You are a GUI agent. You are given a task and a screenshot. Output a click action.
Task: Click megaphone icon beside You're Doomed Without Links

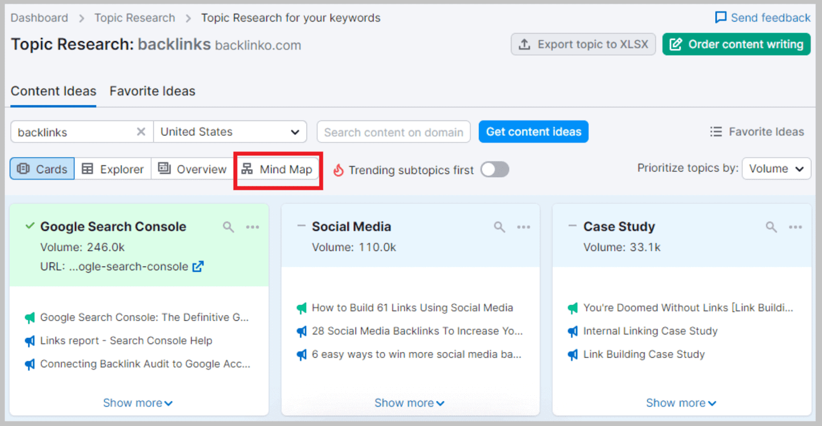pyautogui.click(x=573, y=308)
